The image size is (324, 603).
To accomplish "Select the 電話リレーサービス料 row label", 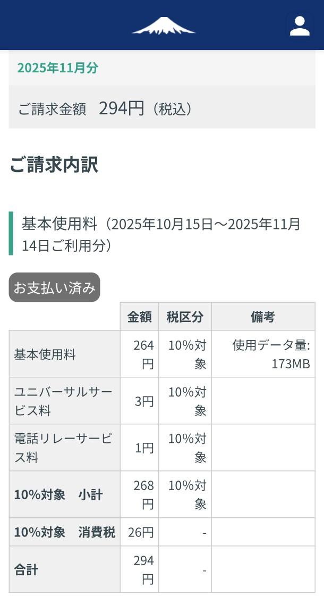I will 64,448.
